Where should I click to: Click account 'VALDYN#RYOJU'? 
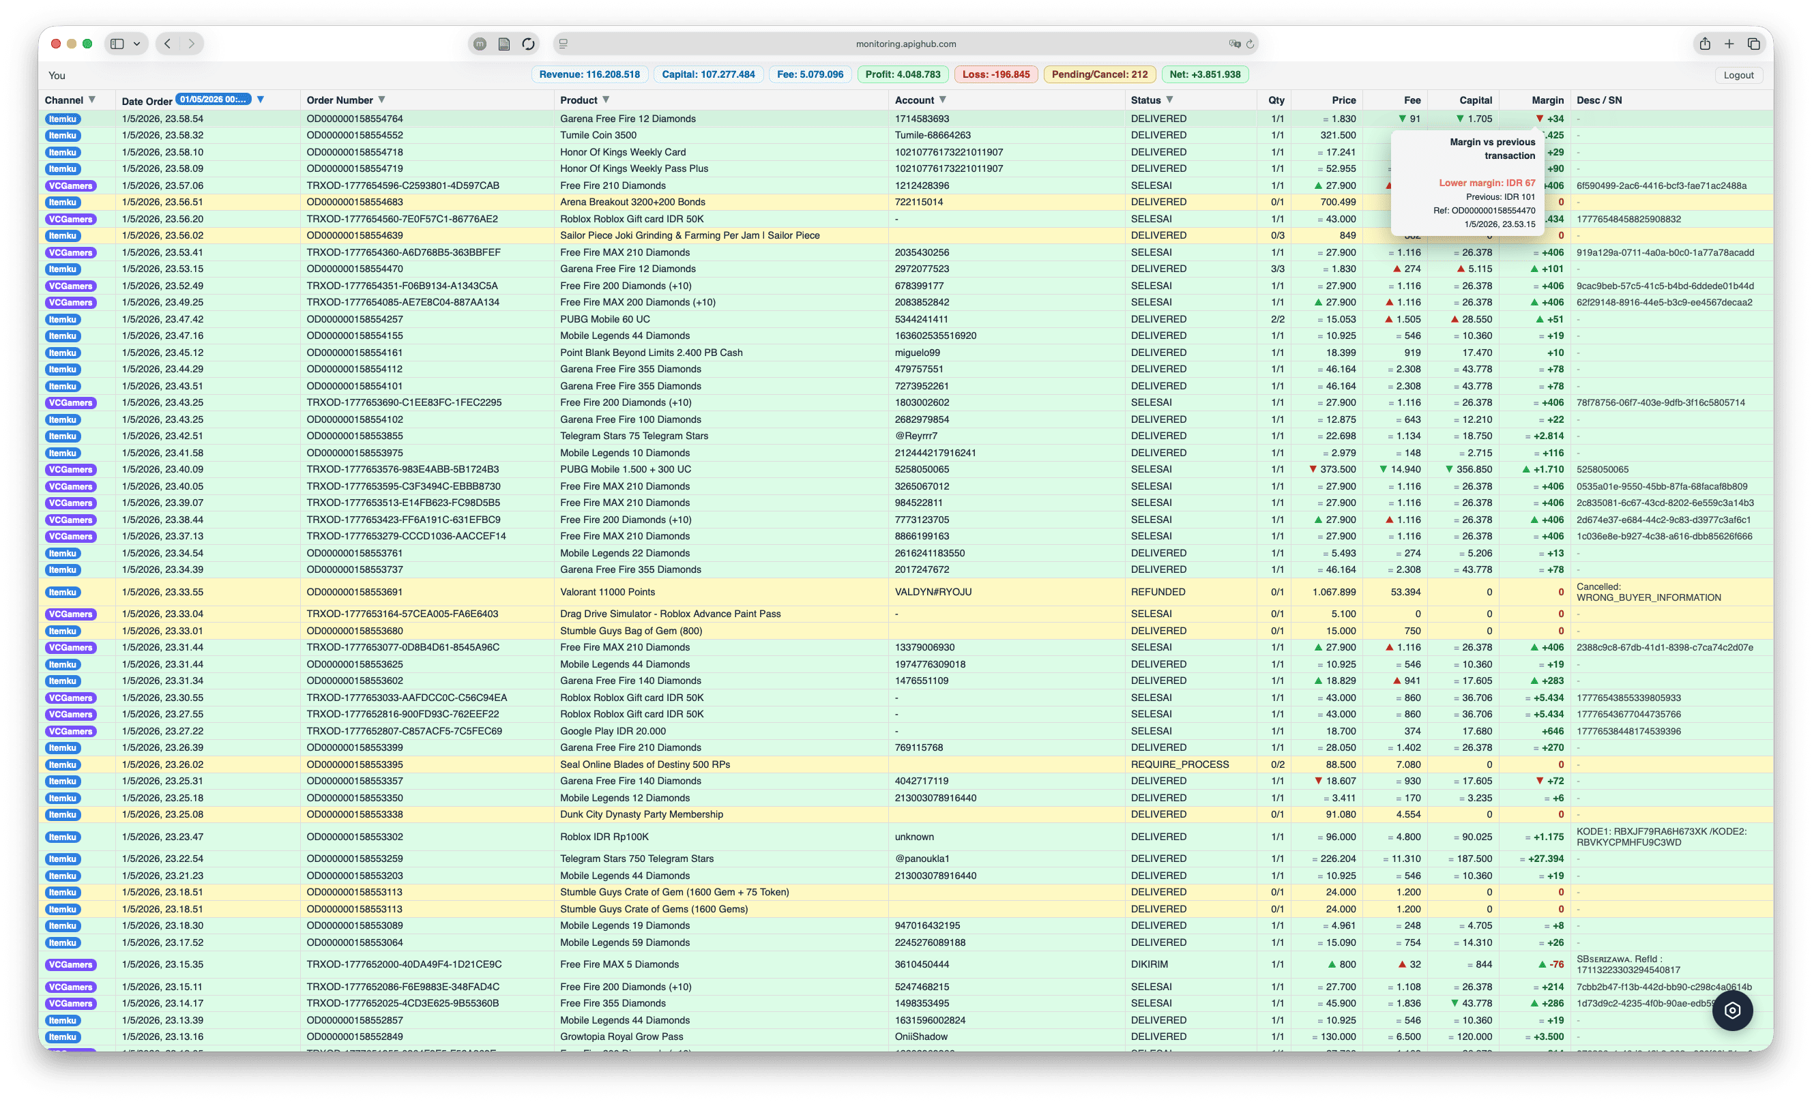933,592
